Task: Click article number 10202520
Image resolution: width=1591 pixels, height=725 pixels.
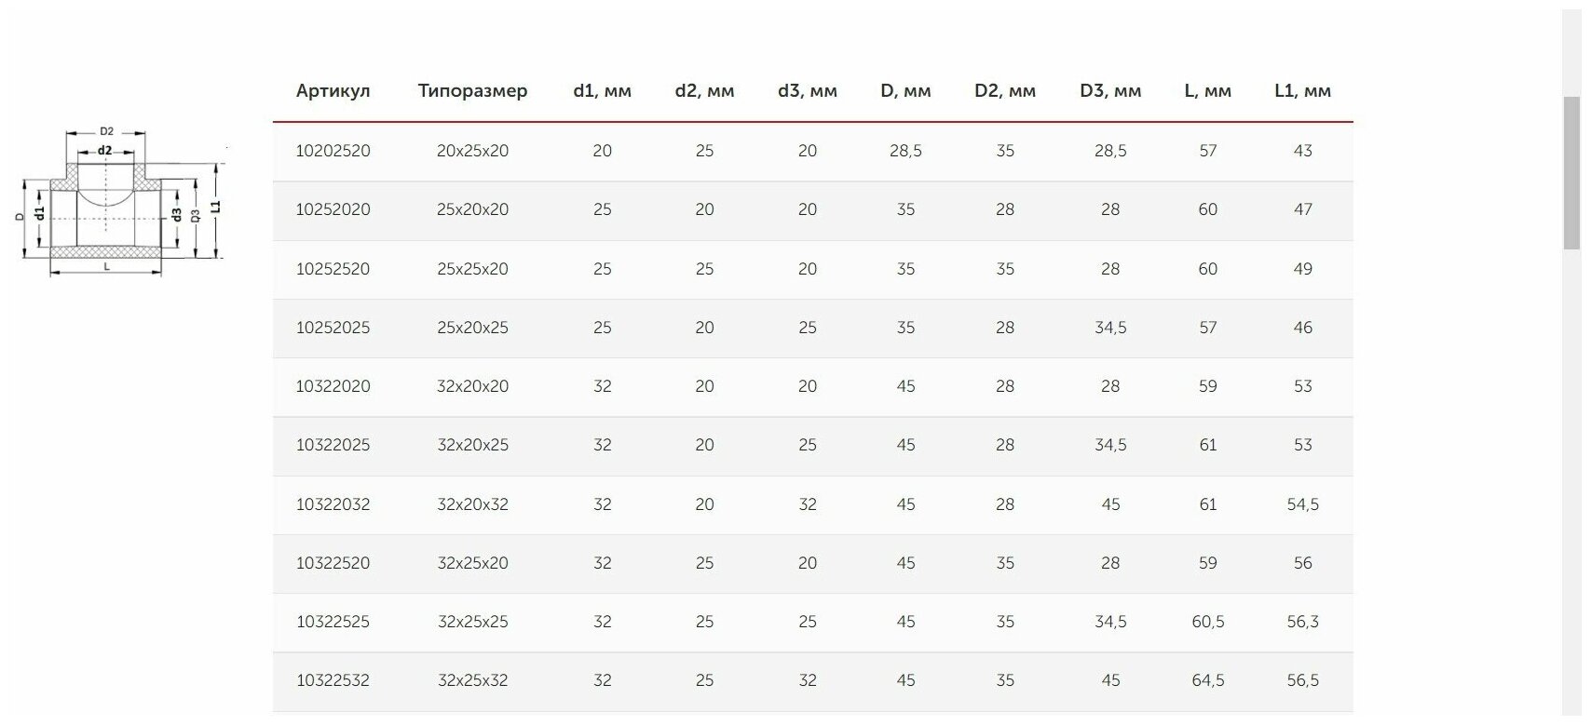Action: (333, 151)
